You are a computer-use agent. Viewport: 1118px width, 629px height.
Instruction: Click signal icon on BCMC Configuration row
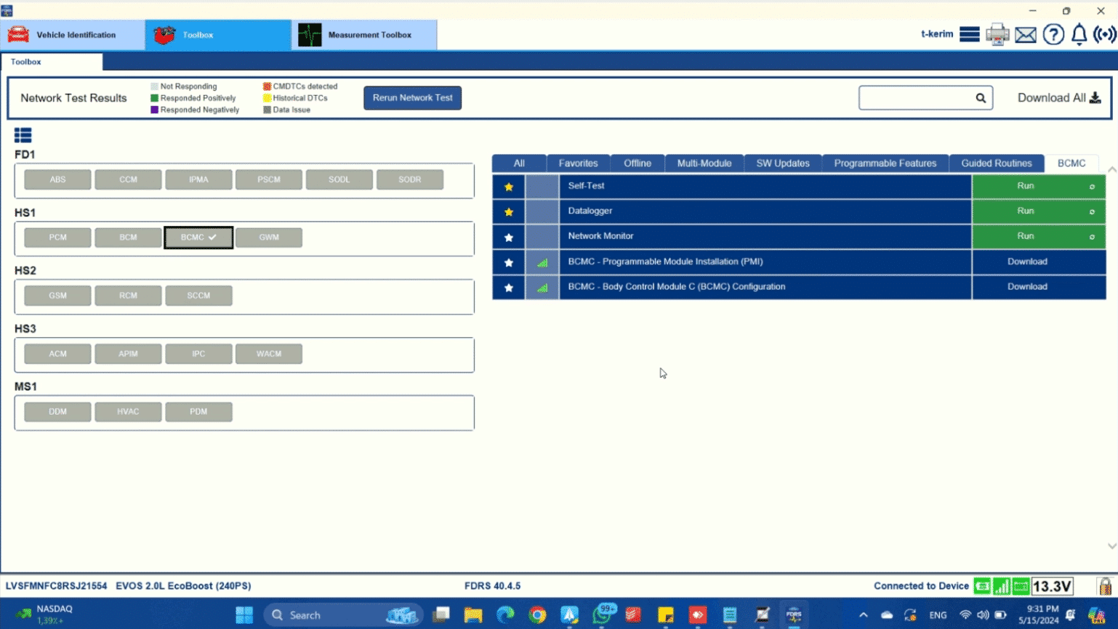[x=542, y=288]
